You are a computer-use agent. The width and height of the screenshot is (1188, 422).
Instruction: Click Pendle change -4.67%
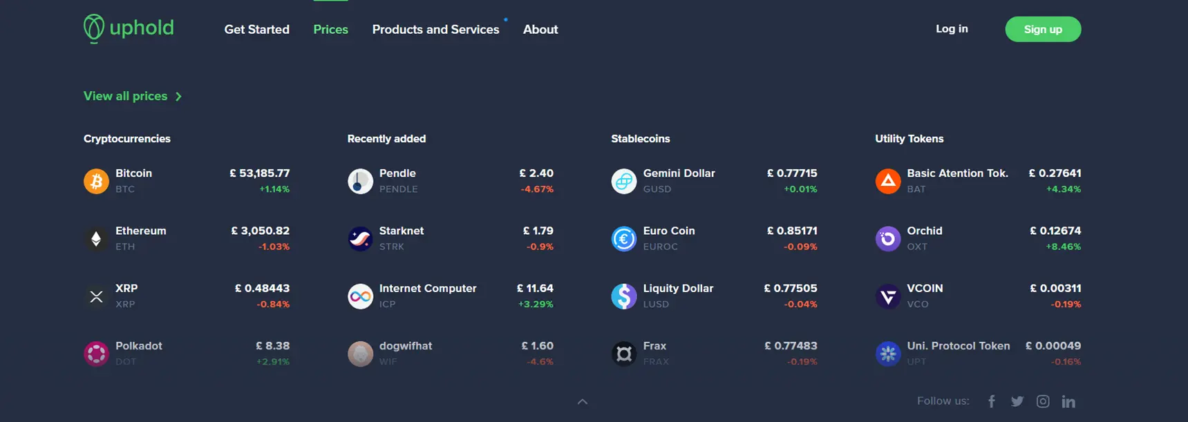click(x=537, y=189)
